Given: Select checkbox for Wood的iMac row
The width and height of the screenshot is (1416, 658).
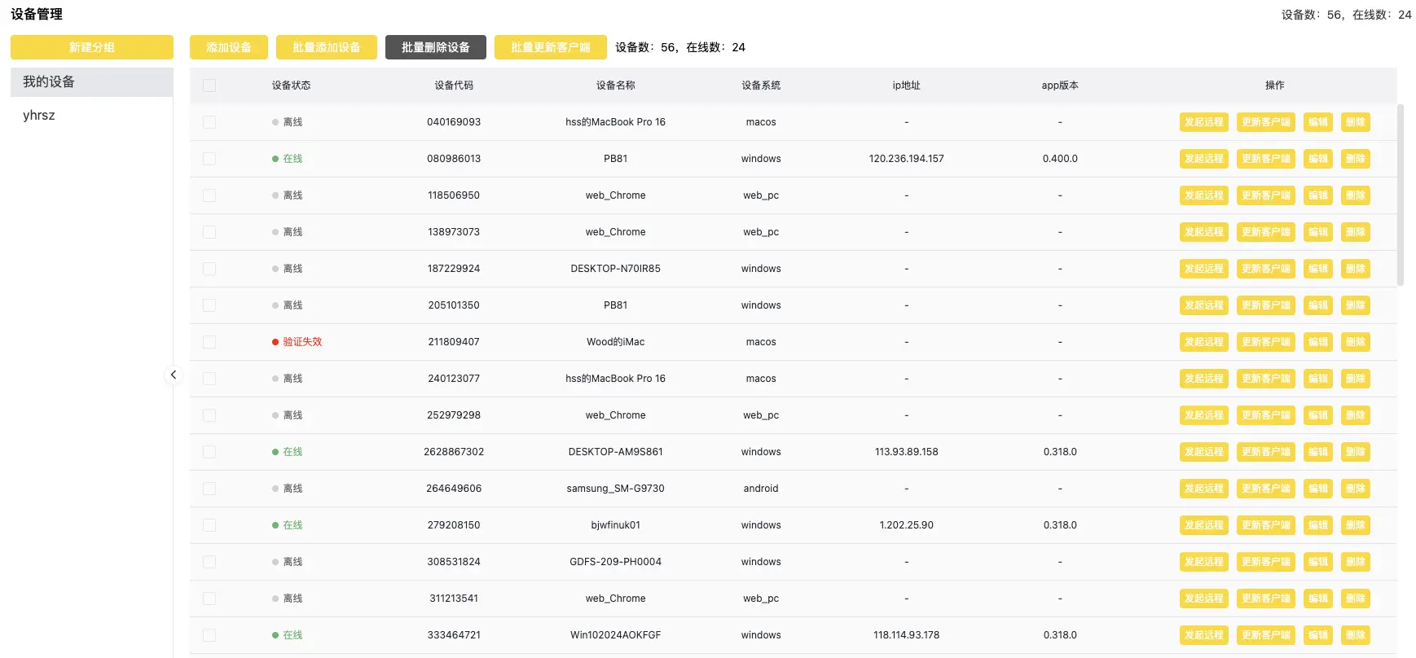Looking at the screenshot, I should 209,342.
